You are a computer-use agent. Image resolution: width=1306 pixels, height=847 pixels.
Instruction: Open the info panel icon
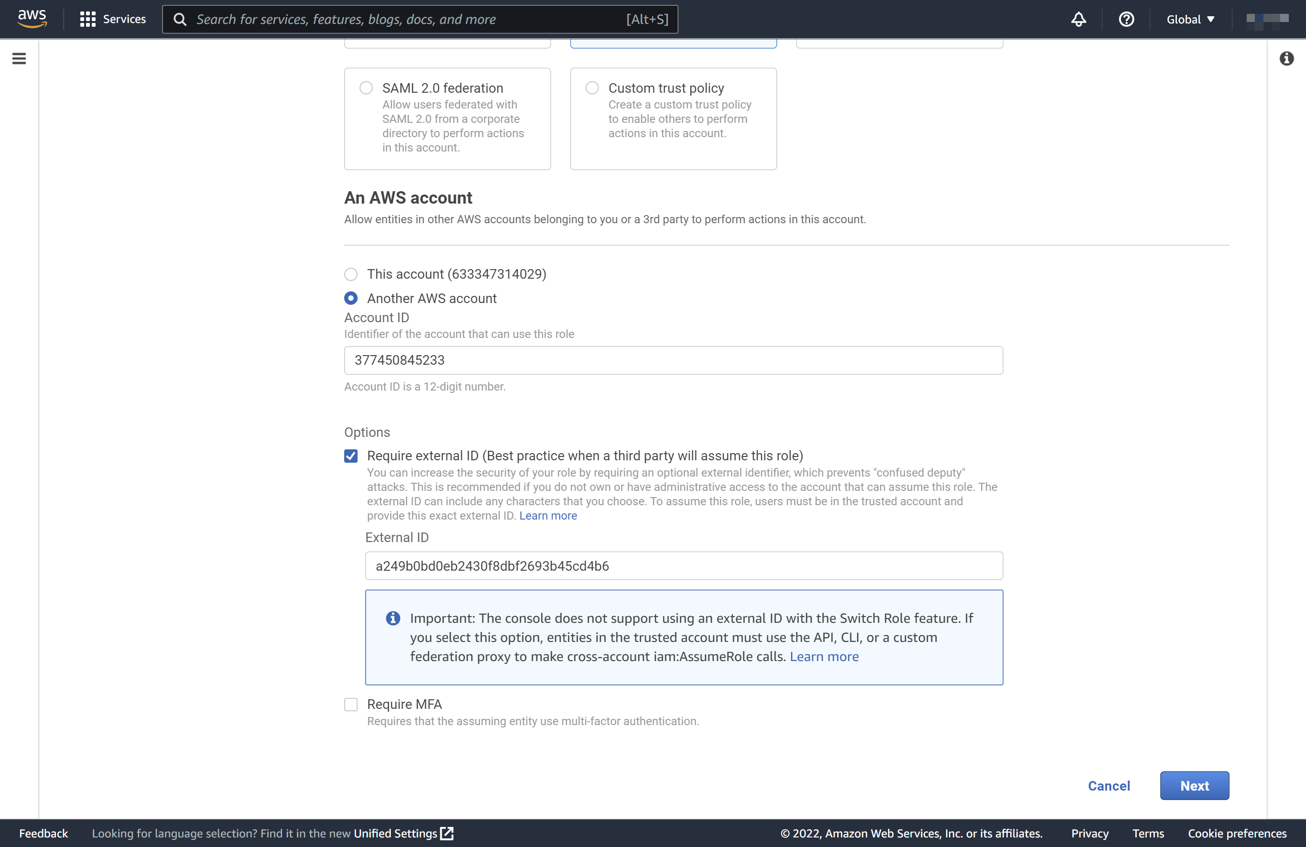coord(1286,58)
